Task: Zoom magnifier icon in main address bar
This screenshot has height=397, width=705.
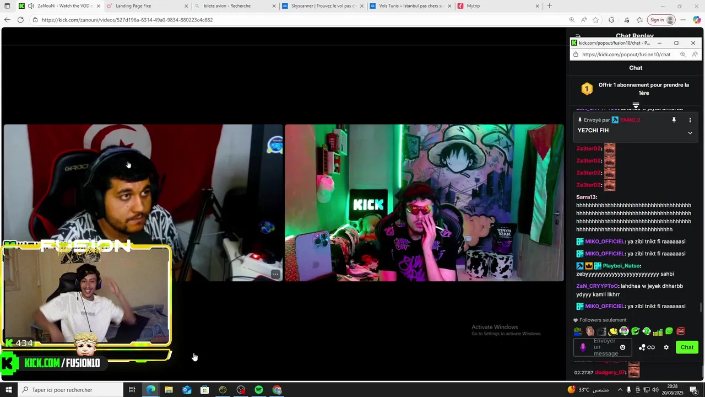Action: click(x=572, y=20)
